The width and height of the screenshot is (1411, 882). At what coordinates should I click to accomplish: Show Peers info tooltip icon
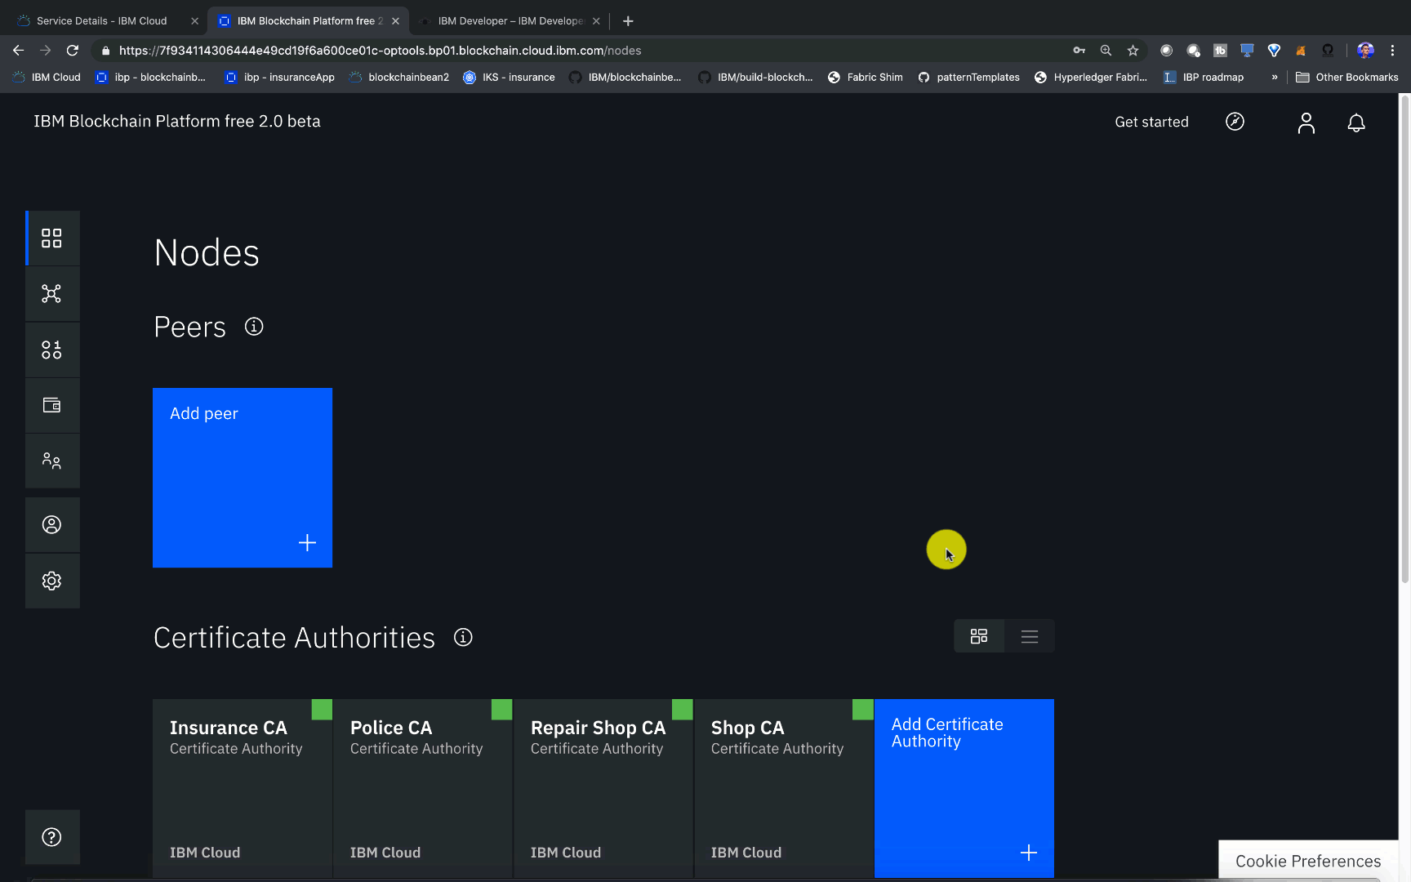254,327
